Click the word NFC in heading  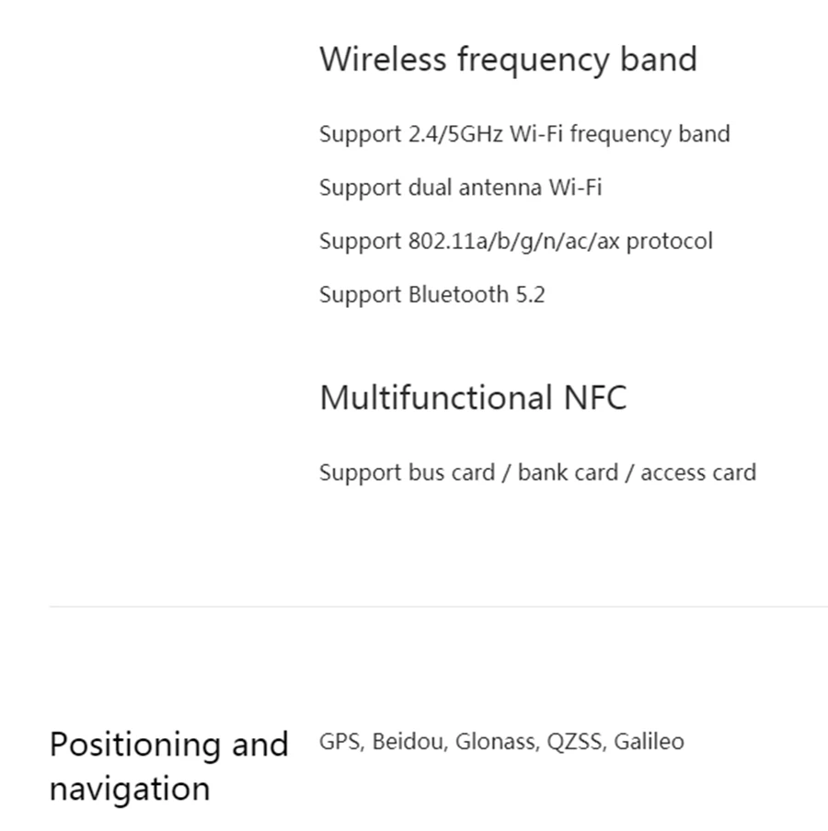tap(595, 397)
